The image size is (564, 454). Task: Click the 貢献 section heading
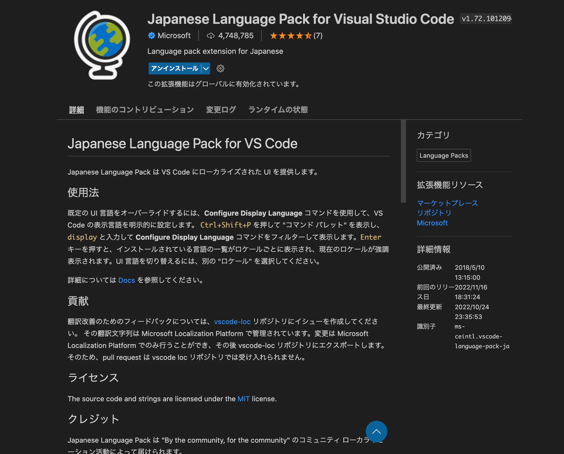[x=78, y=301]
